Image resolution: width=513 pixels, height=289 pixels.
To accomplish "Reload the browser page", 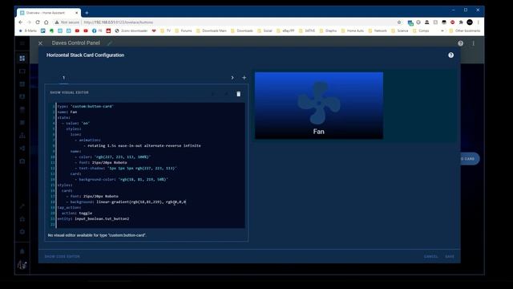I will (38, 22).
